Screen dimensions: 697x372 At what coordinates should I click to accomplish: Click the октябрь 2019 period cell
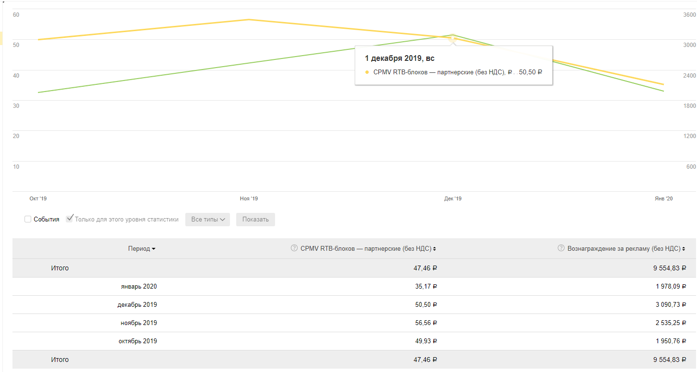[137, 341]
